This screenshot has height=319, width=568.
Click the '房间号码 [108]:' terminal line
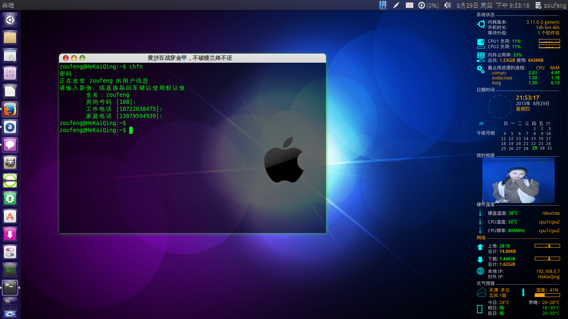111,102
